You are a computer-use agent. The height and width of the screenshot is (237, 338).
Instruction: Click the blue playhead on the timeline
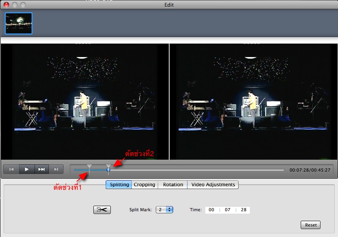(x=108, y=170)
